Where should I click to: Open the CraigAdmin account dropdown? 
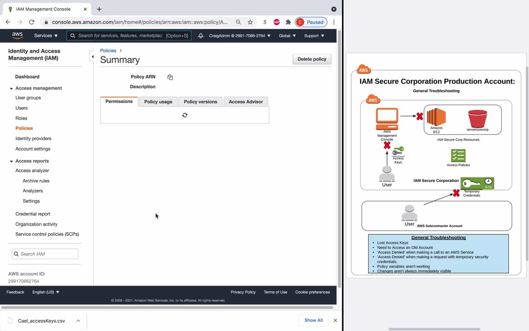point(240,35)
